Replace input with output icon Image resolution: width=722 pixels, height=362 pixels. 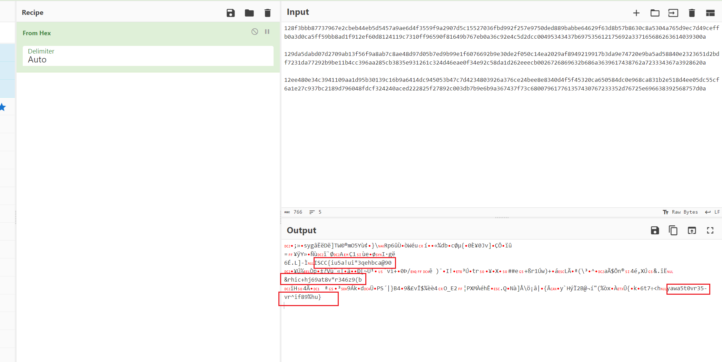point(692,231)
